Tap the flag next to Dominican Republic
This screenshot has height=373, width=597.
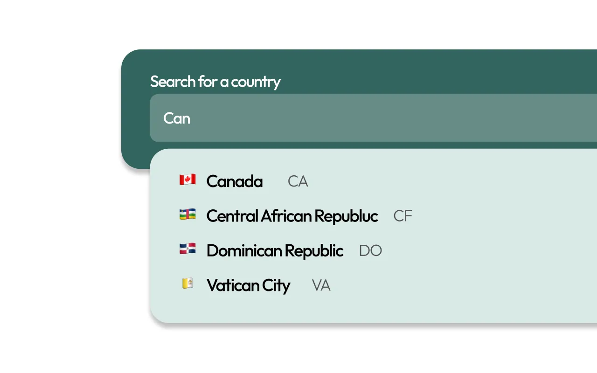pyautogui.click(x=188, y=249)
